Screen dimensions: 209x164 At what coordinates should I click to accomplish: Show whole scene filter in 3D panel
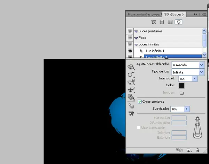(x=154, y=22)
